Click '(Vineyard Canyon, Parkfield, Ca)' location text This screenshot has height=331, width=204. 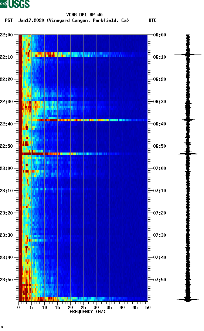pos(88,20)
